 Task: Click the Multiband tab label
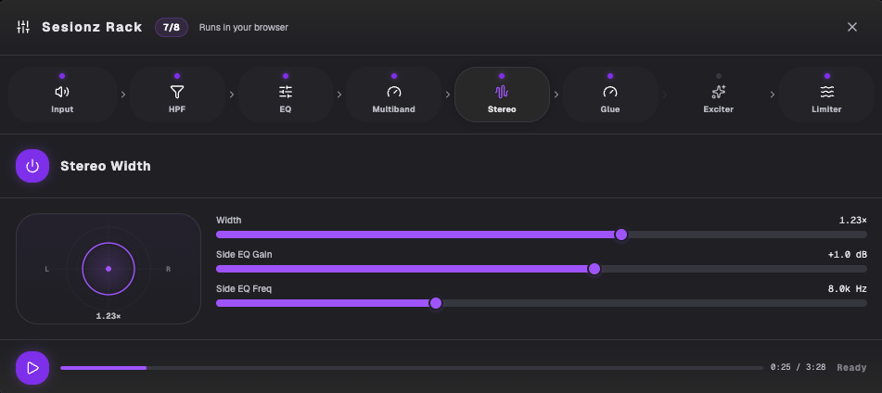coord(394,109)
